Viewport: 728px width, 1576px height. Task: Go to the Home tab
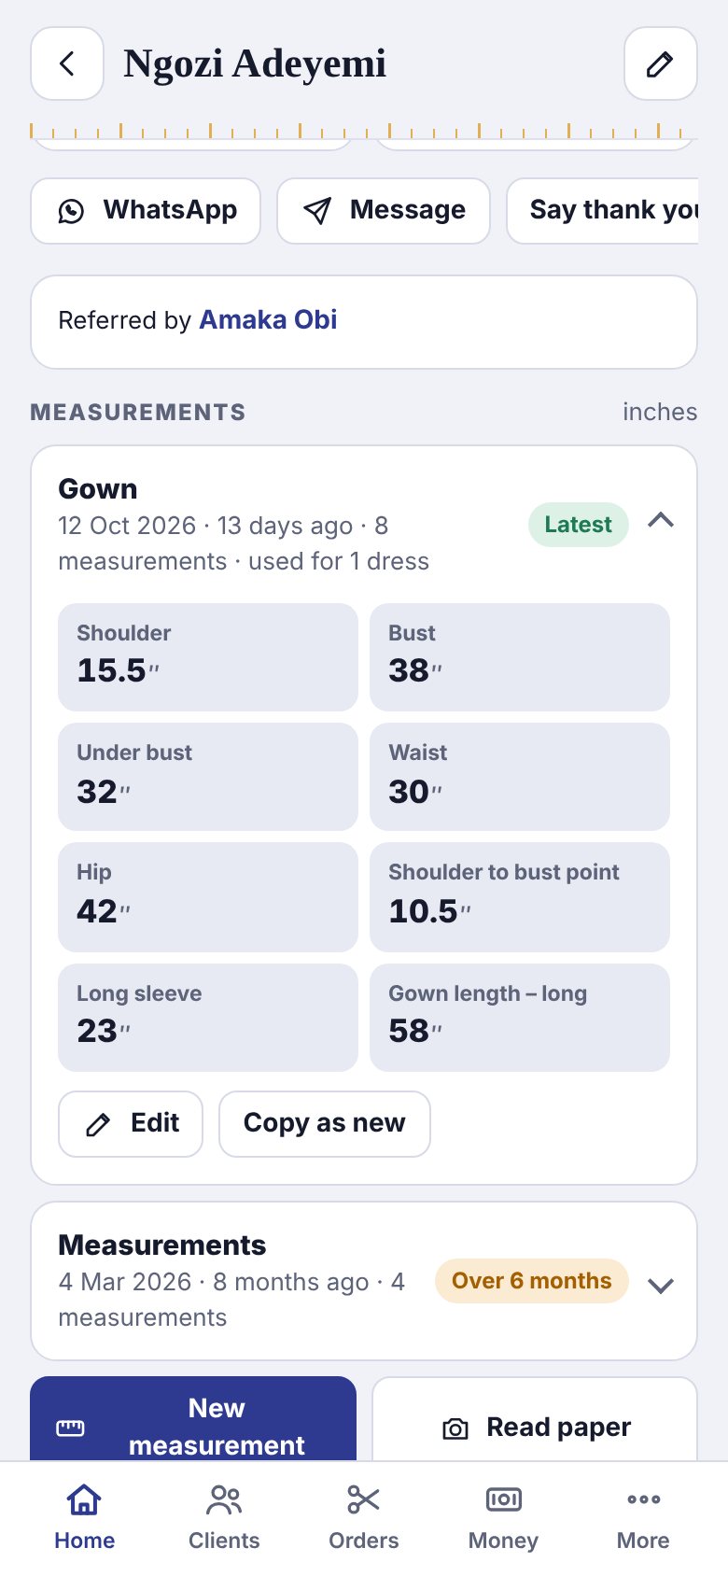[84, 1518]
